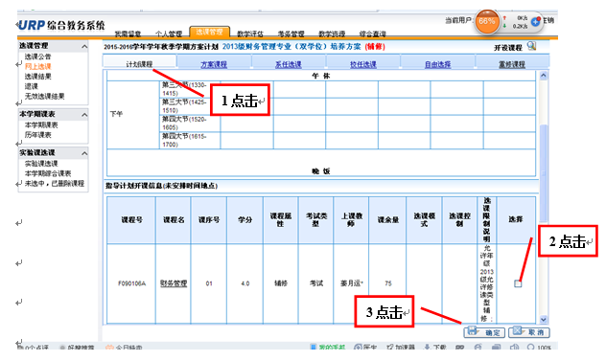The height and width of the screenshot is (361, 606).
Task: Open 我的手机 icon in status bar
Action: tap(328, 348)
